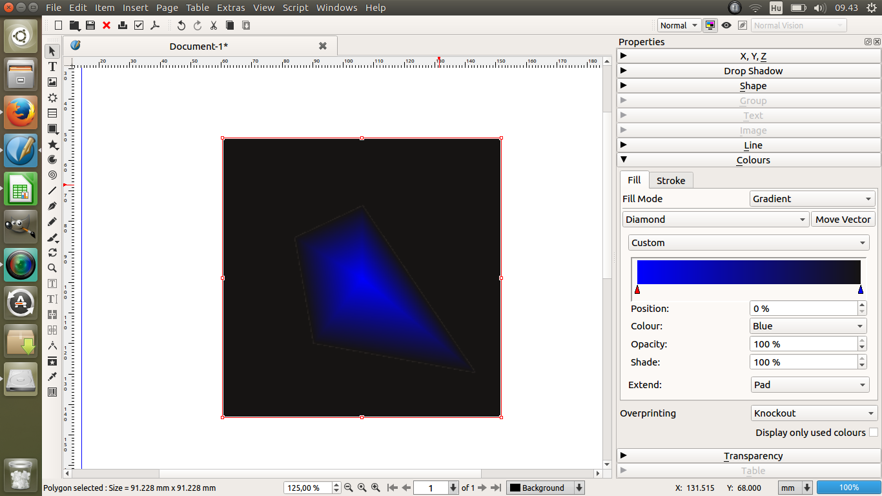Click the Export as PDF icon
This screenshot has width=882, height=496.
click(x=155, y=25)
